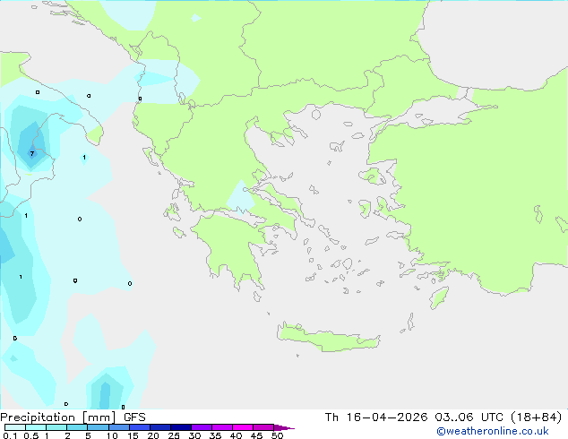
Task: Select the bright magenta legend swatch at 40
Action: pos(243,427)
